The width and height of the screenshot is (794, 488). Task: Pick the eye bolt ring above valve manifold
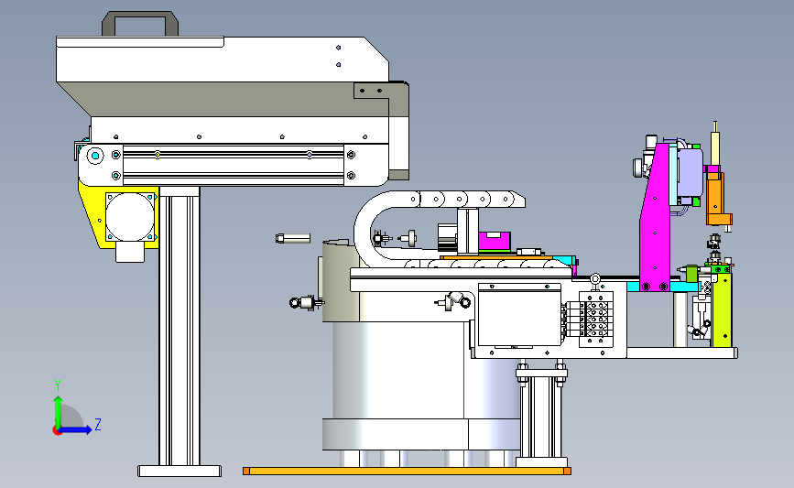(x=595, y=279)
